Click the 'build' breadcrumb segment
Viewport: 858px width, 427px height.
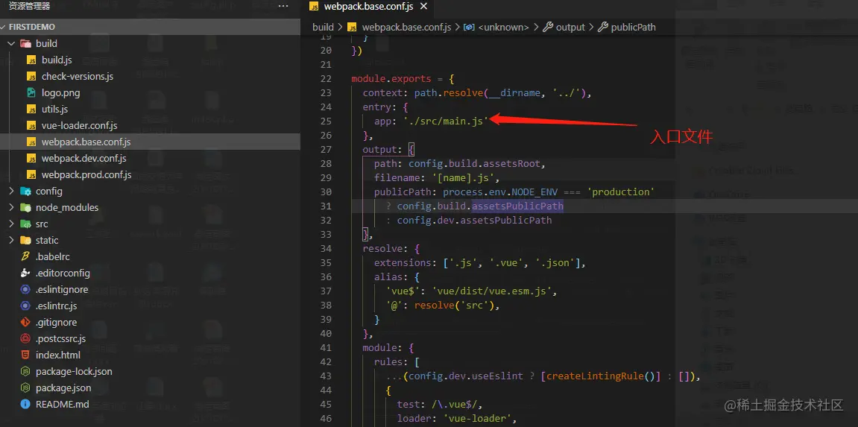tap(323, 27)
